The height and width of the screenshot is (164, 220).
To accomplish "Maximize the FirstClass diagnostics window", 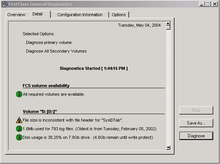I will coord(208,4).
